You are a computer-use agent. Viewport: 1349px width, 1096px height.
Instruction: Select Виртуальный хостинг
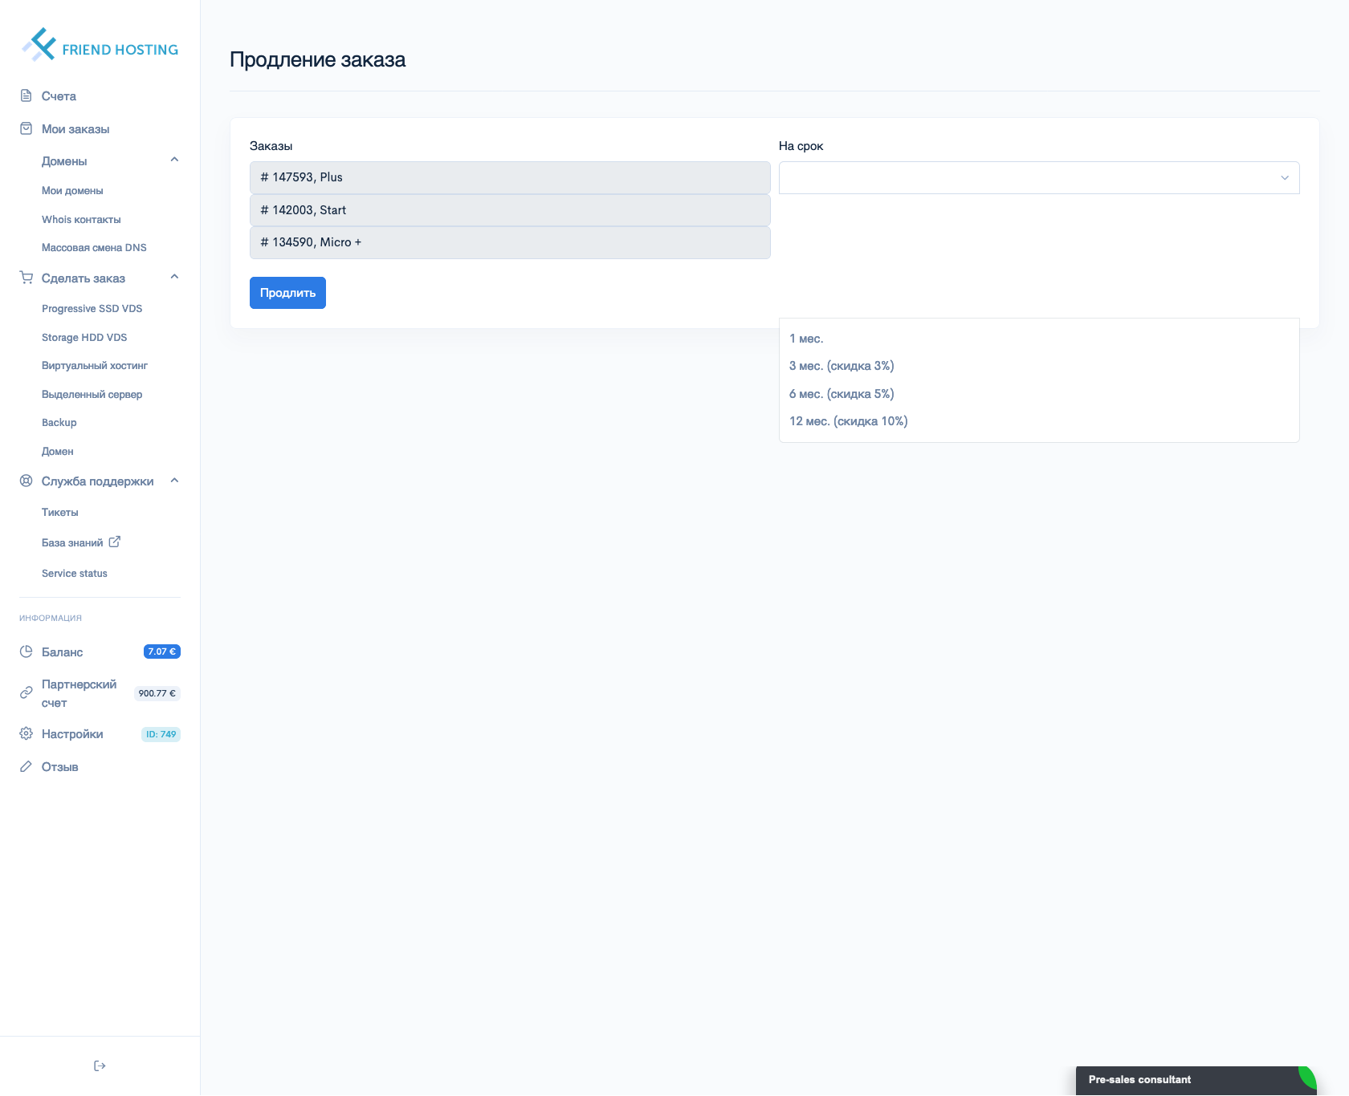[95, 366]
